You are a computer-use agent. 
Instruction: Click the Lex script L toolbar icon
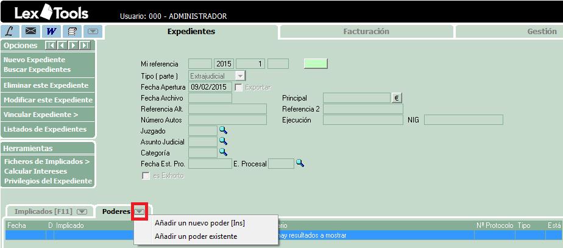[x=10, y=31]
